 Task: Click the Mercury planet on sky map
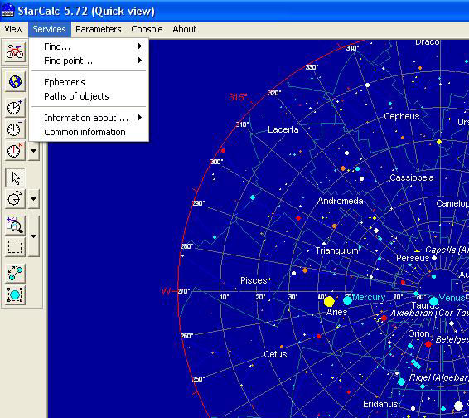pos(347,300)
